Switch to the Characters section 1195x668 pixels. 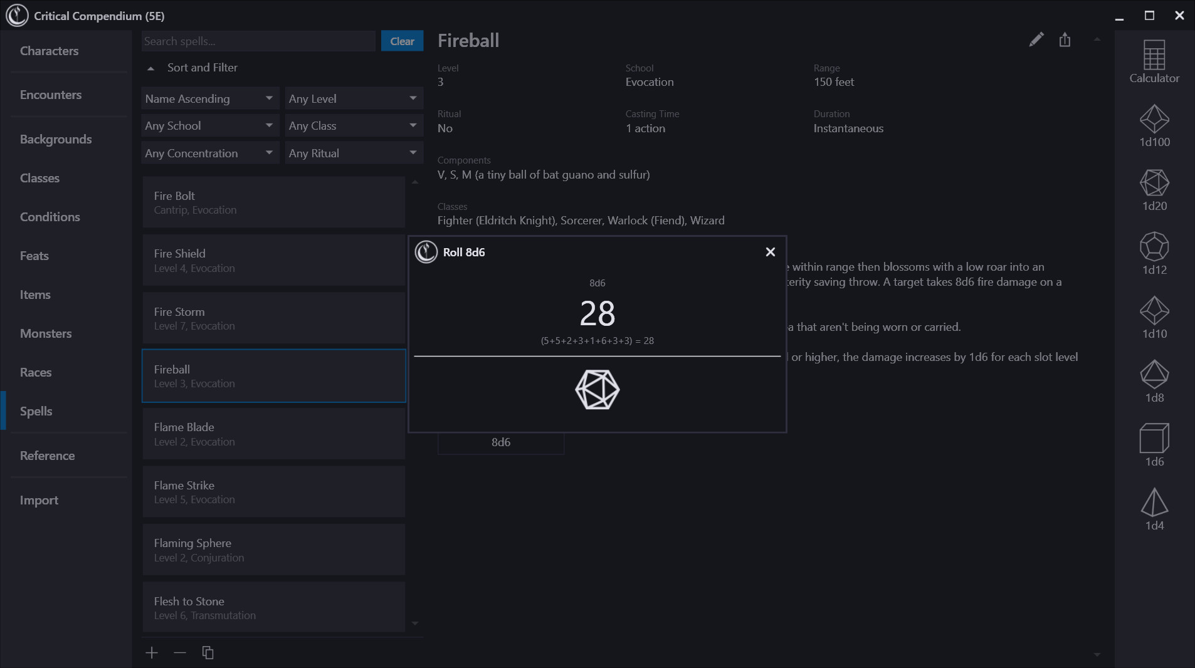(x=50, y=51)
